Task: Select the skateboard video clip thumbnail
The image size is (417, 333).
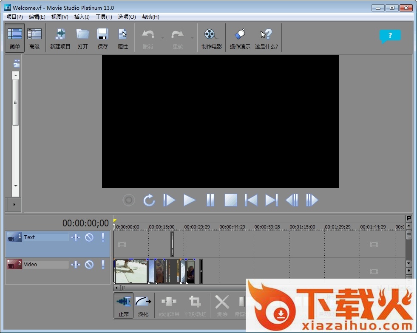Action: [x=131, y=271]
